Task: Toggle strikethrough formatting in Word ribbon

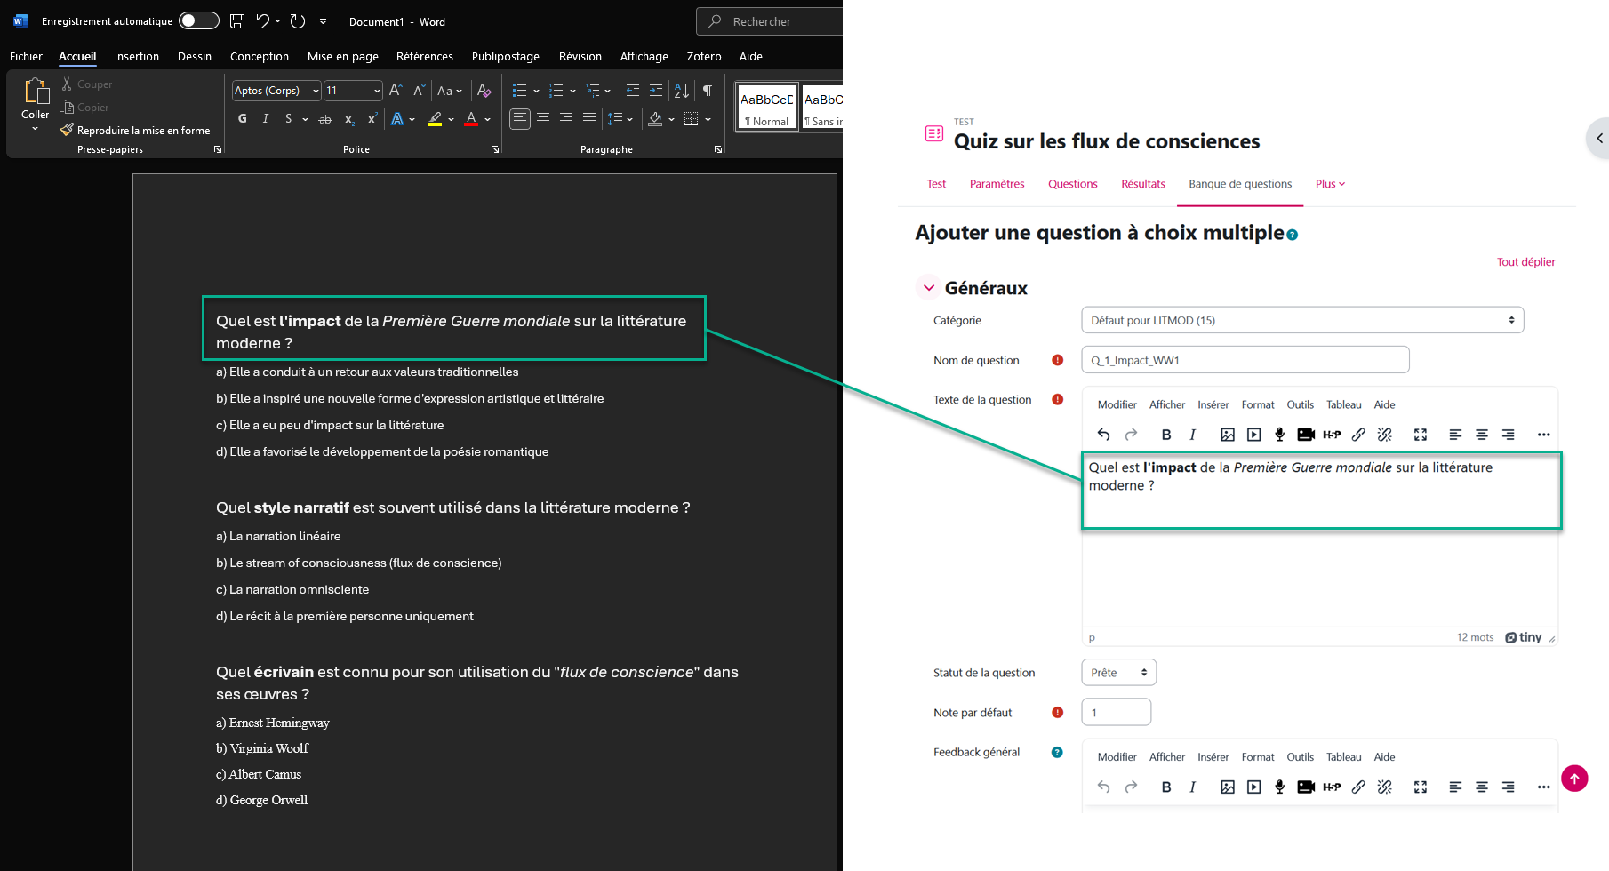Action: (x=325, y=119)
